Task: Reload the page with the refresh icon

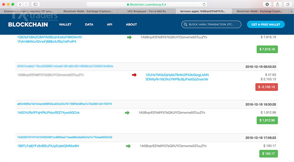Action: tap(204, 4)
